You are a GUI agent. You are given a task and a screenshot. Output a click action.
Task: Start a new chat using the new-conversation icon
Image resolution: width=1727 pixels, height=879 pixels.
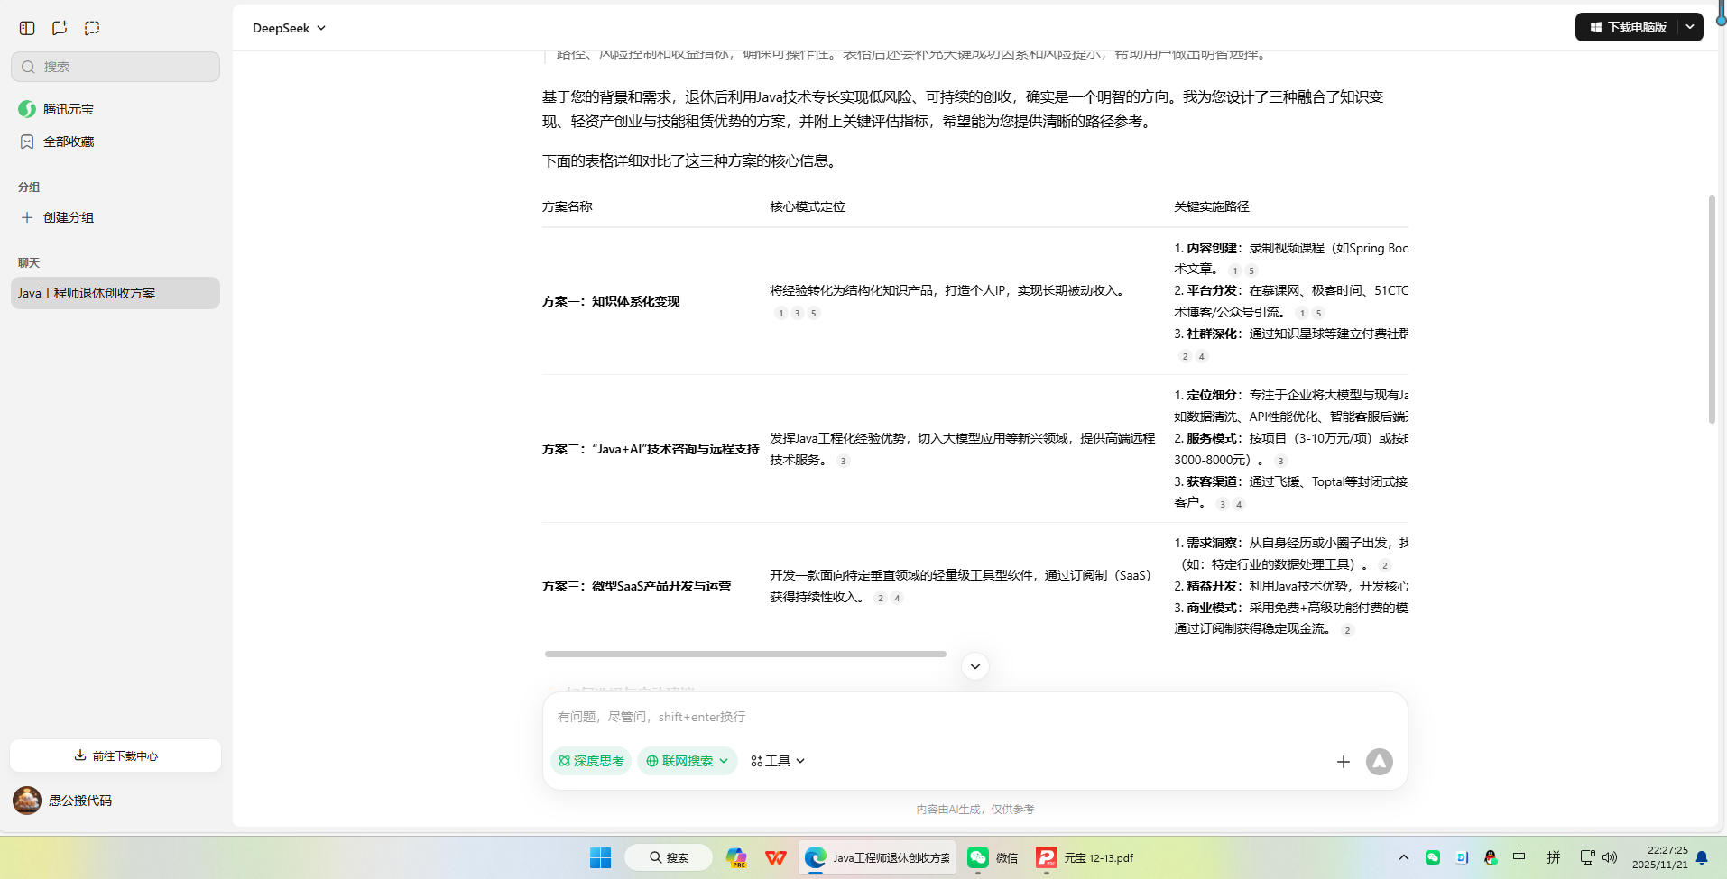(59, 28)
